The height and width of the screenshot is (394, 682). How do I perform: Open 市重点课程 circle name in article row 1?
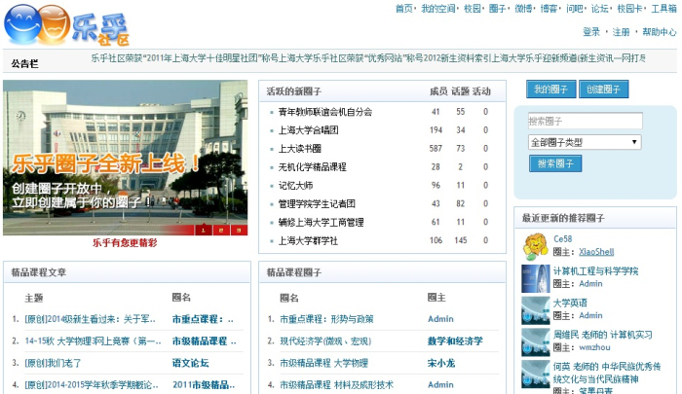(203, 319)
